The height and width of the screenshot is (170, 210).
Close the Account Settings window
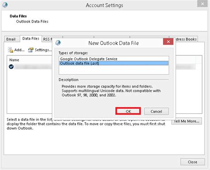tap(192, 162)
